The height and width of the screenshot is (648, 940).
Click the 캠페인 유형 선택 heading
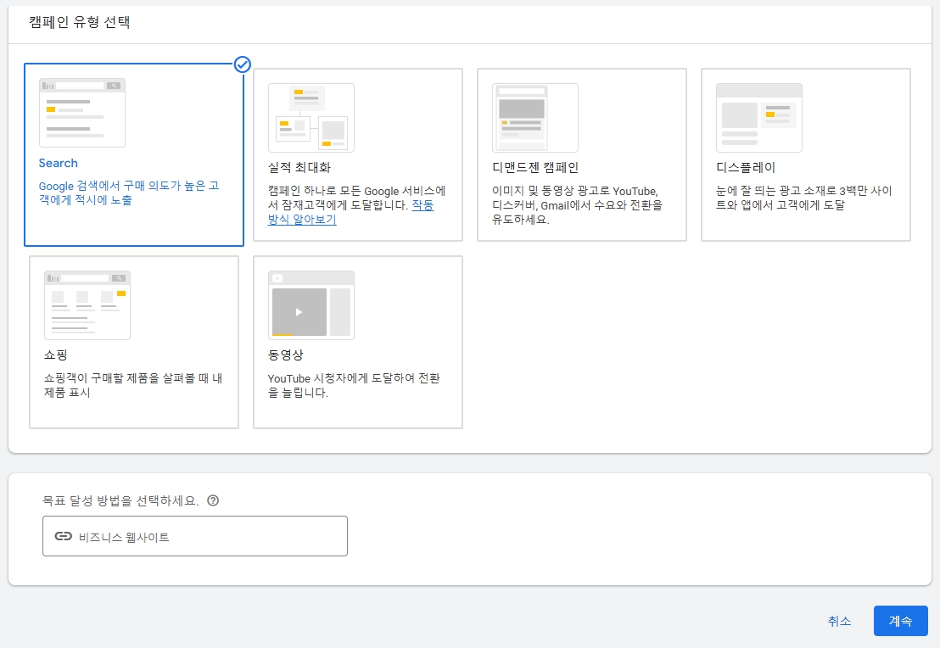tap(80, 22)
